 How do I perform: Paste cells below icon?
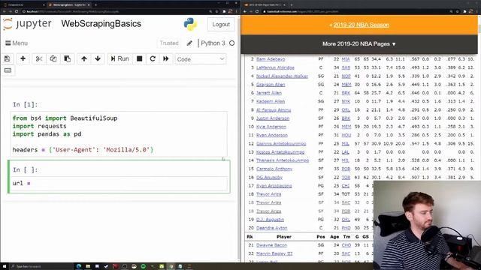67,58
